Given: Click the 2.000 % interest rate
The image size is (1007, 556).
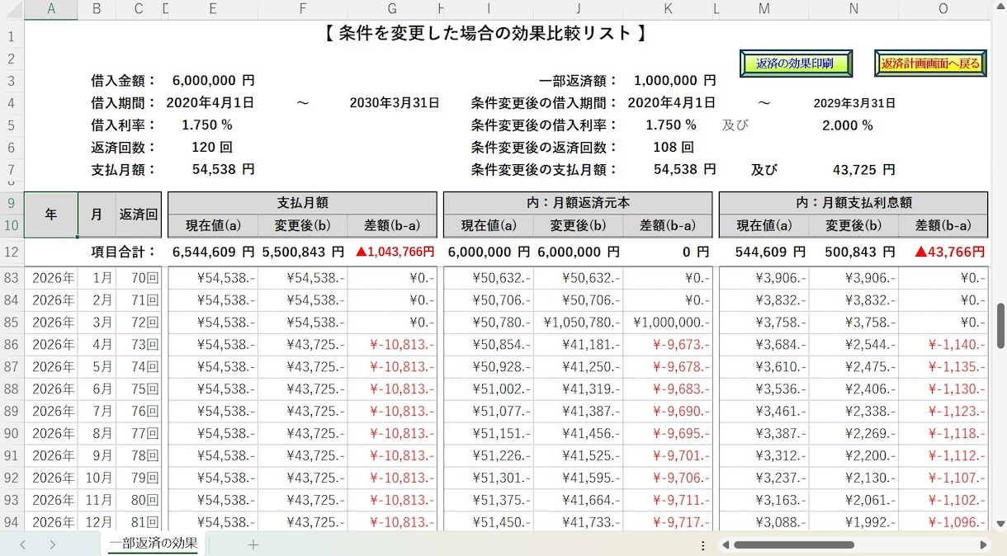Looking at the screenshot, I should point(847,125).
